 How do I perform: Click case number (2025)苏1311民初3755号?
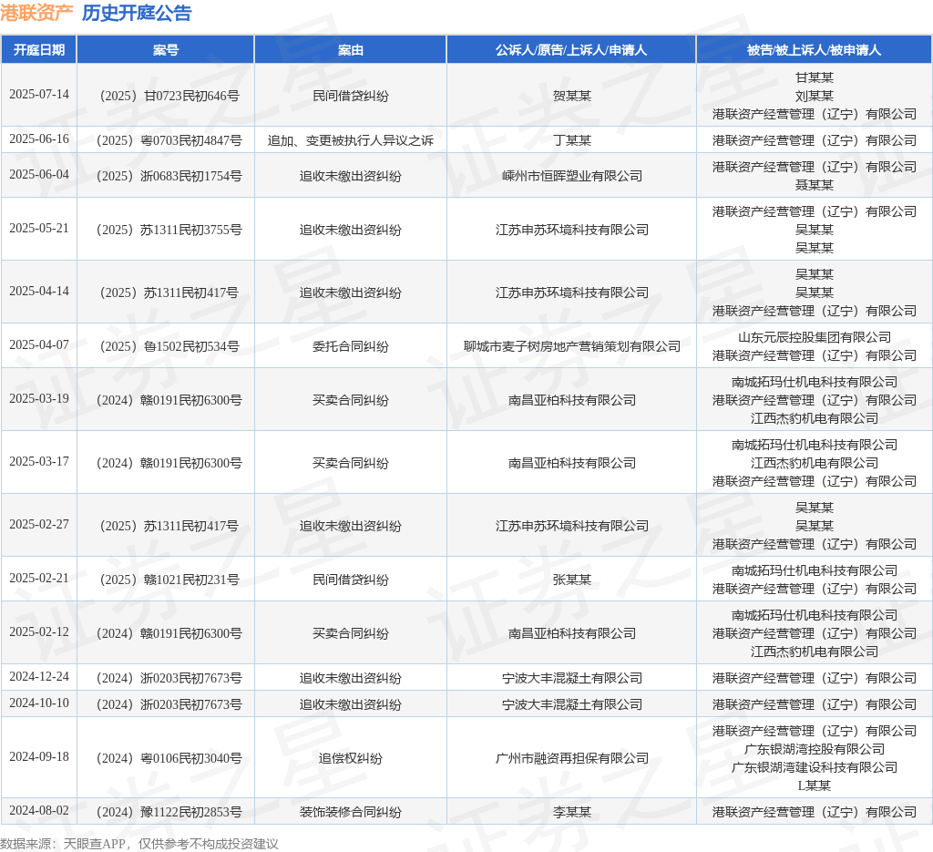(x=169, y=230)
